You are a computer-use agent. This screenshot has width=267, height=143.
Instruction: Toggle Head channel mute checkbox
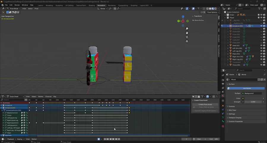(24, 133)
